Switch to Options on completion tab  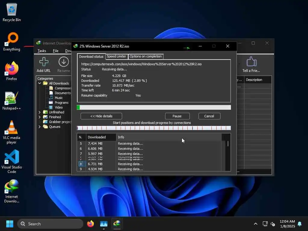click(x=146, y=56)
